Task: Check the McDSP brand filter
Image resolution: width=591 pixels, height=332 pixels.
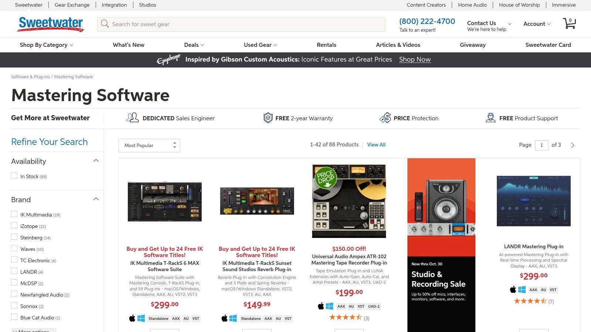Action: click(14, 283)
